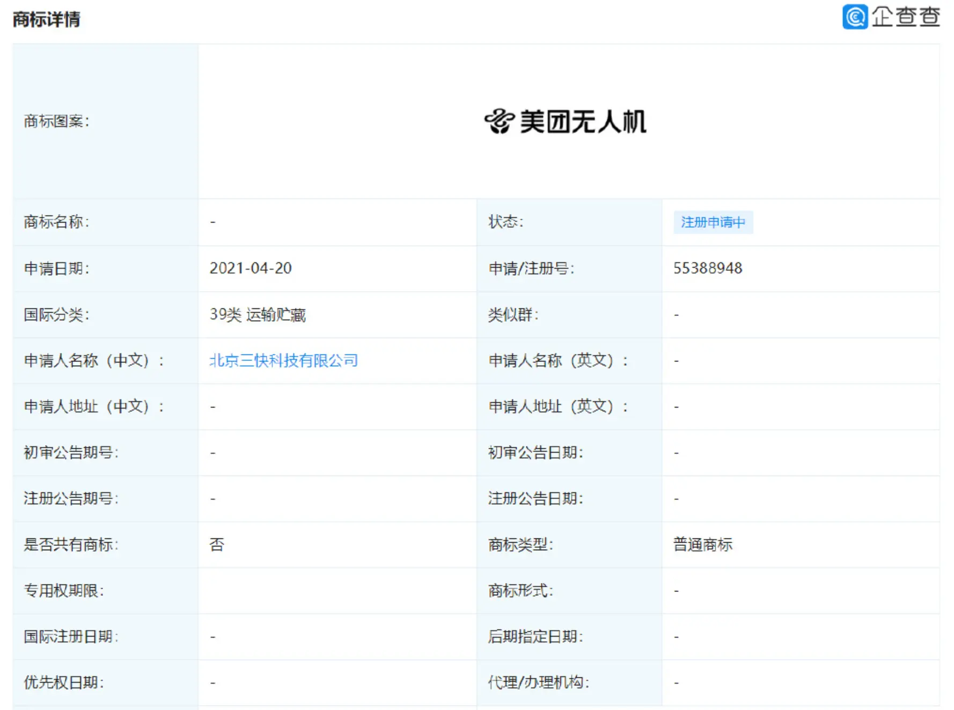Click the 注册申请中 status badge

(x=713, y=222)
